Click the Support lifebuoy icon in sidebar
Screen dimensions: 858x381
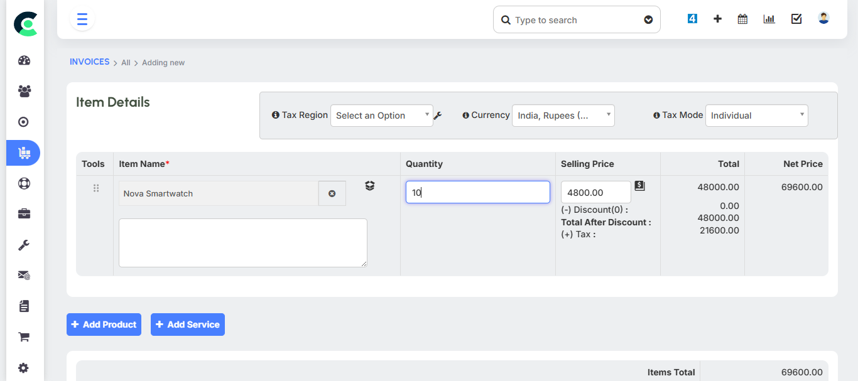[x=23, y=183]
